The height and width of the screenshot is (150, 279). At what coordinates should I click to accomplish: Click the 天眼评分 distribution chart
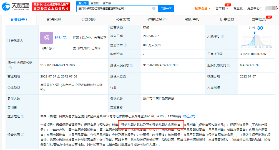coord(257,40)
